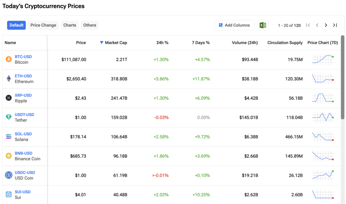Sort by the Price column header
The image size is (346, 204).
(81, 43)
